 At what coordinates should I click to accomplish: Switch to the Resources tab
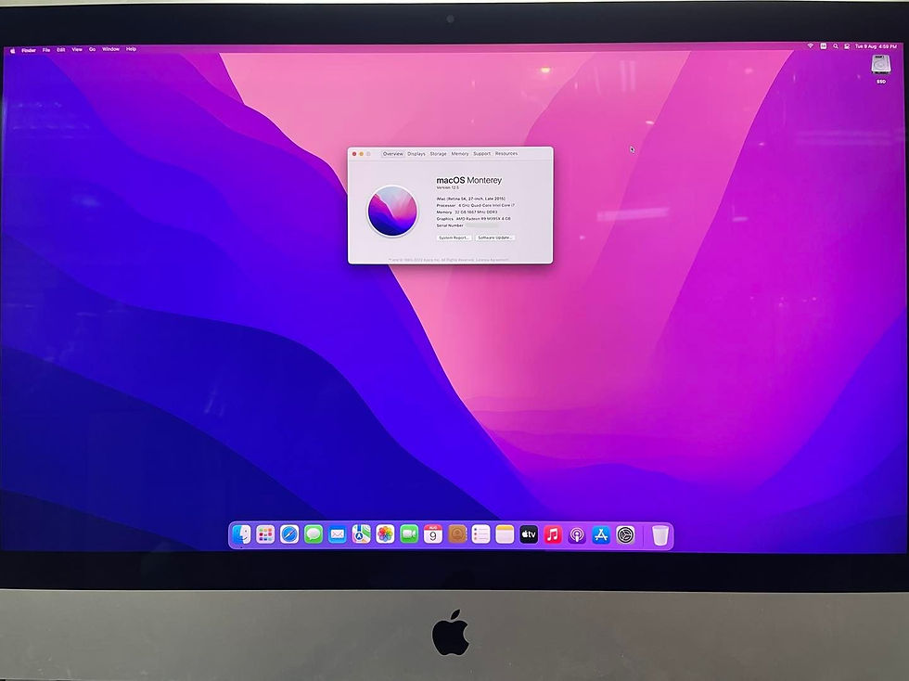pyautogui.click(x=506, y=154)
